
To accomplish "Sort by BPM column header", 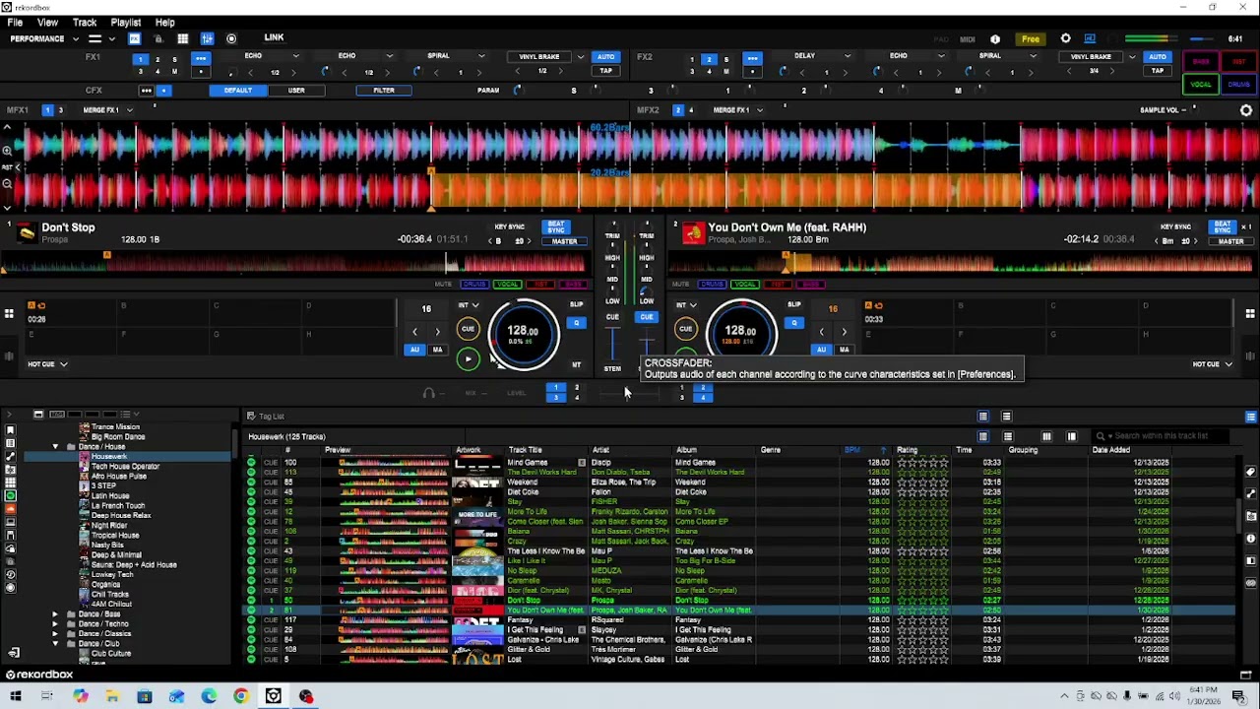I will point(852,450).
